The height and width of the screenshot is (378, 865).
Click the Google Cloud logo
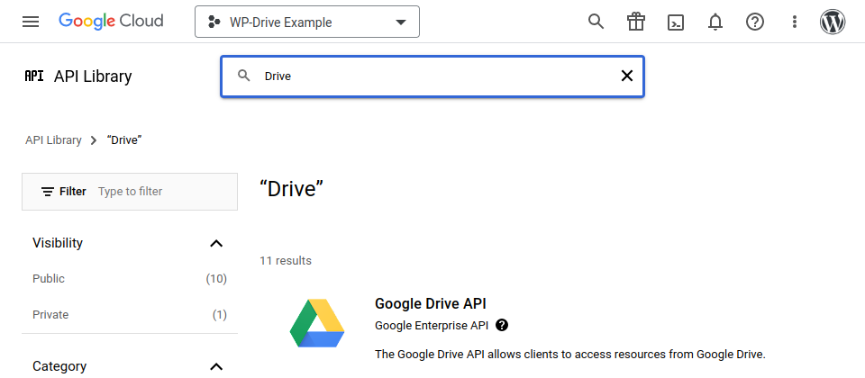click(111, 22)
